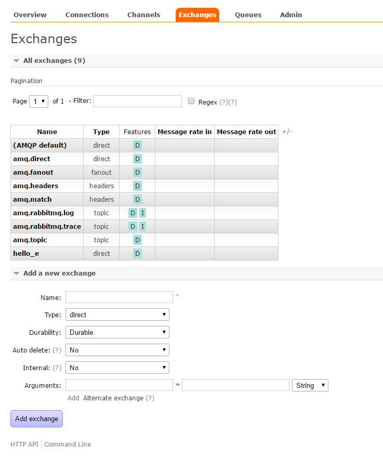Open the Durability dropdown
Viewport: 383px width, 457px height.
(117, 332)
